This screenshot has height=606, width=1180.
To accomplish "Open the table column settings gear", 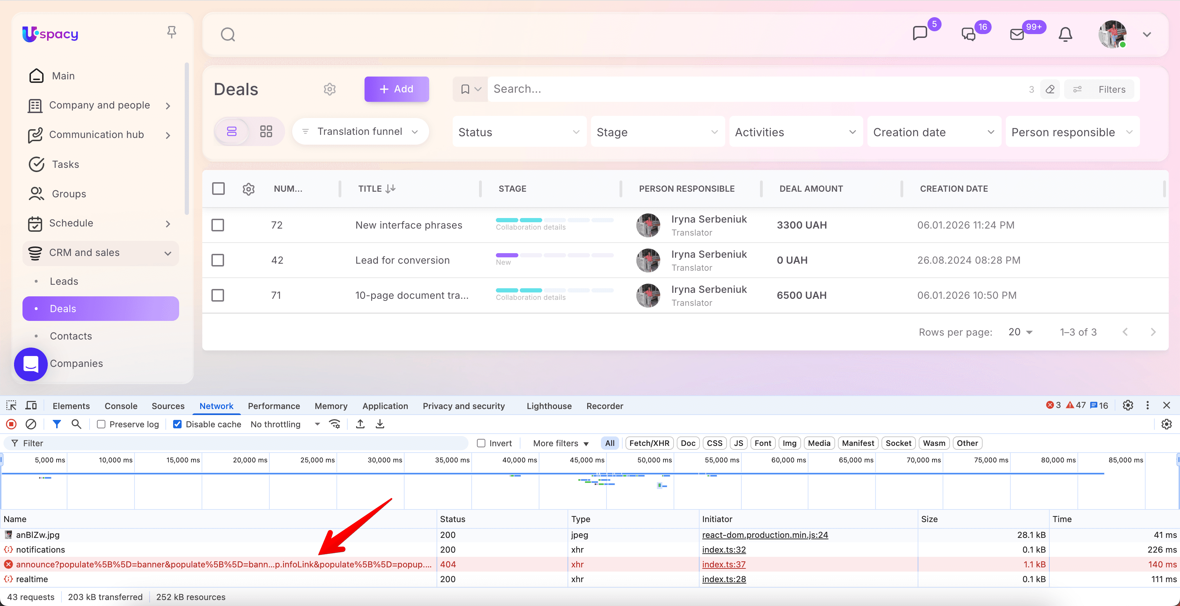I will (x=248, y=189).
